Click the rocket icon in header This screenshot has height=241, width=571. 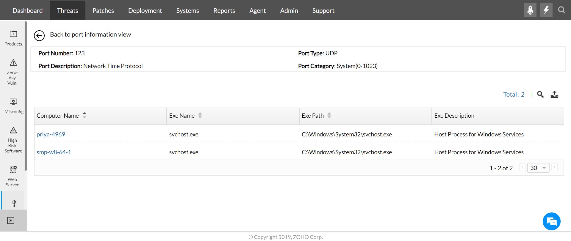pos(530,10)
